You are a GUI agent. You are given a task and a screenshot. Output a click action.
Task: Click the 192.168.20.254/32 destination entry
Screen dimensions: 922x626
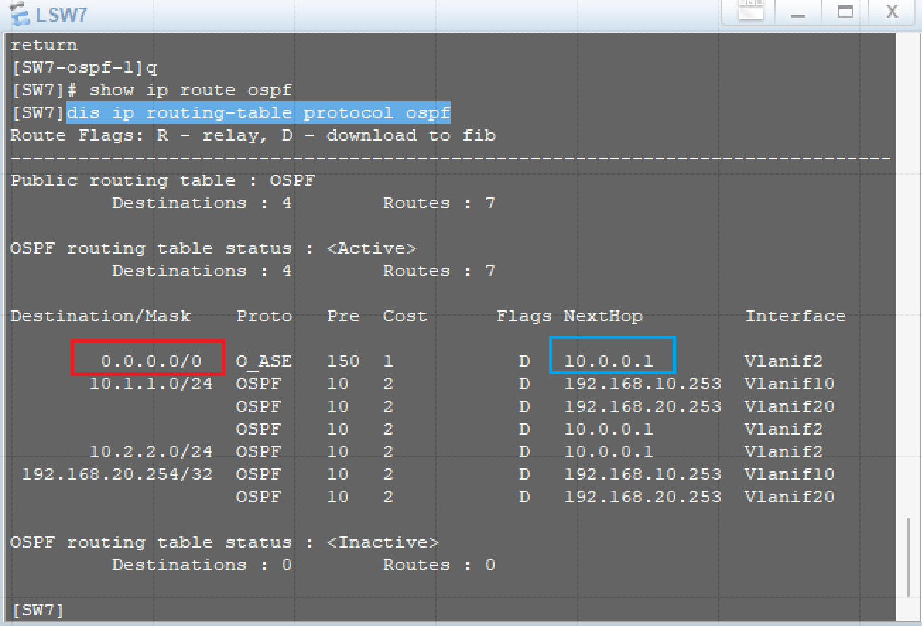(x=117, y=474)
